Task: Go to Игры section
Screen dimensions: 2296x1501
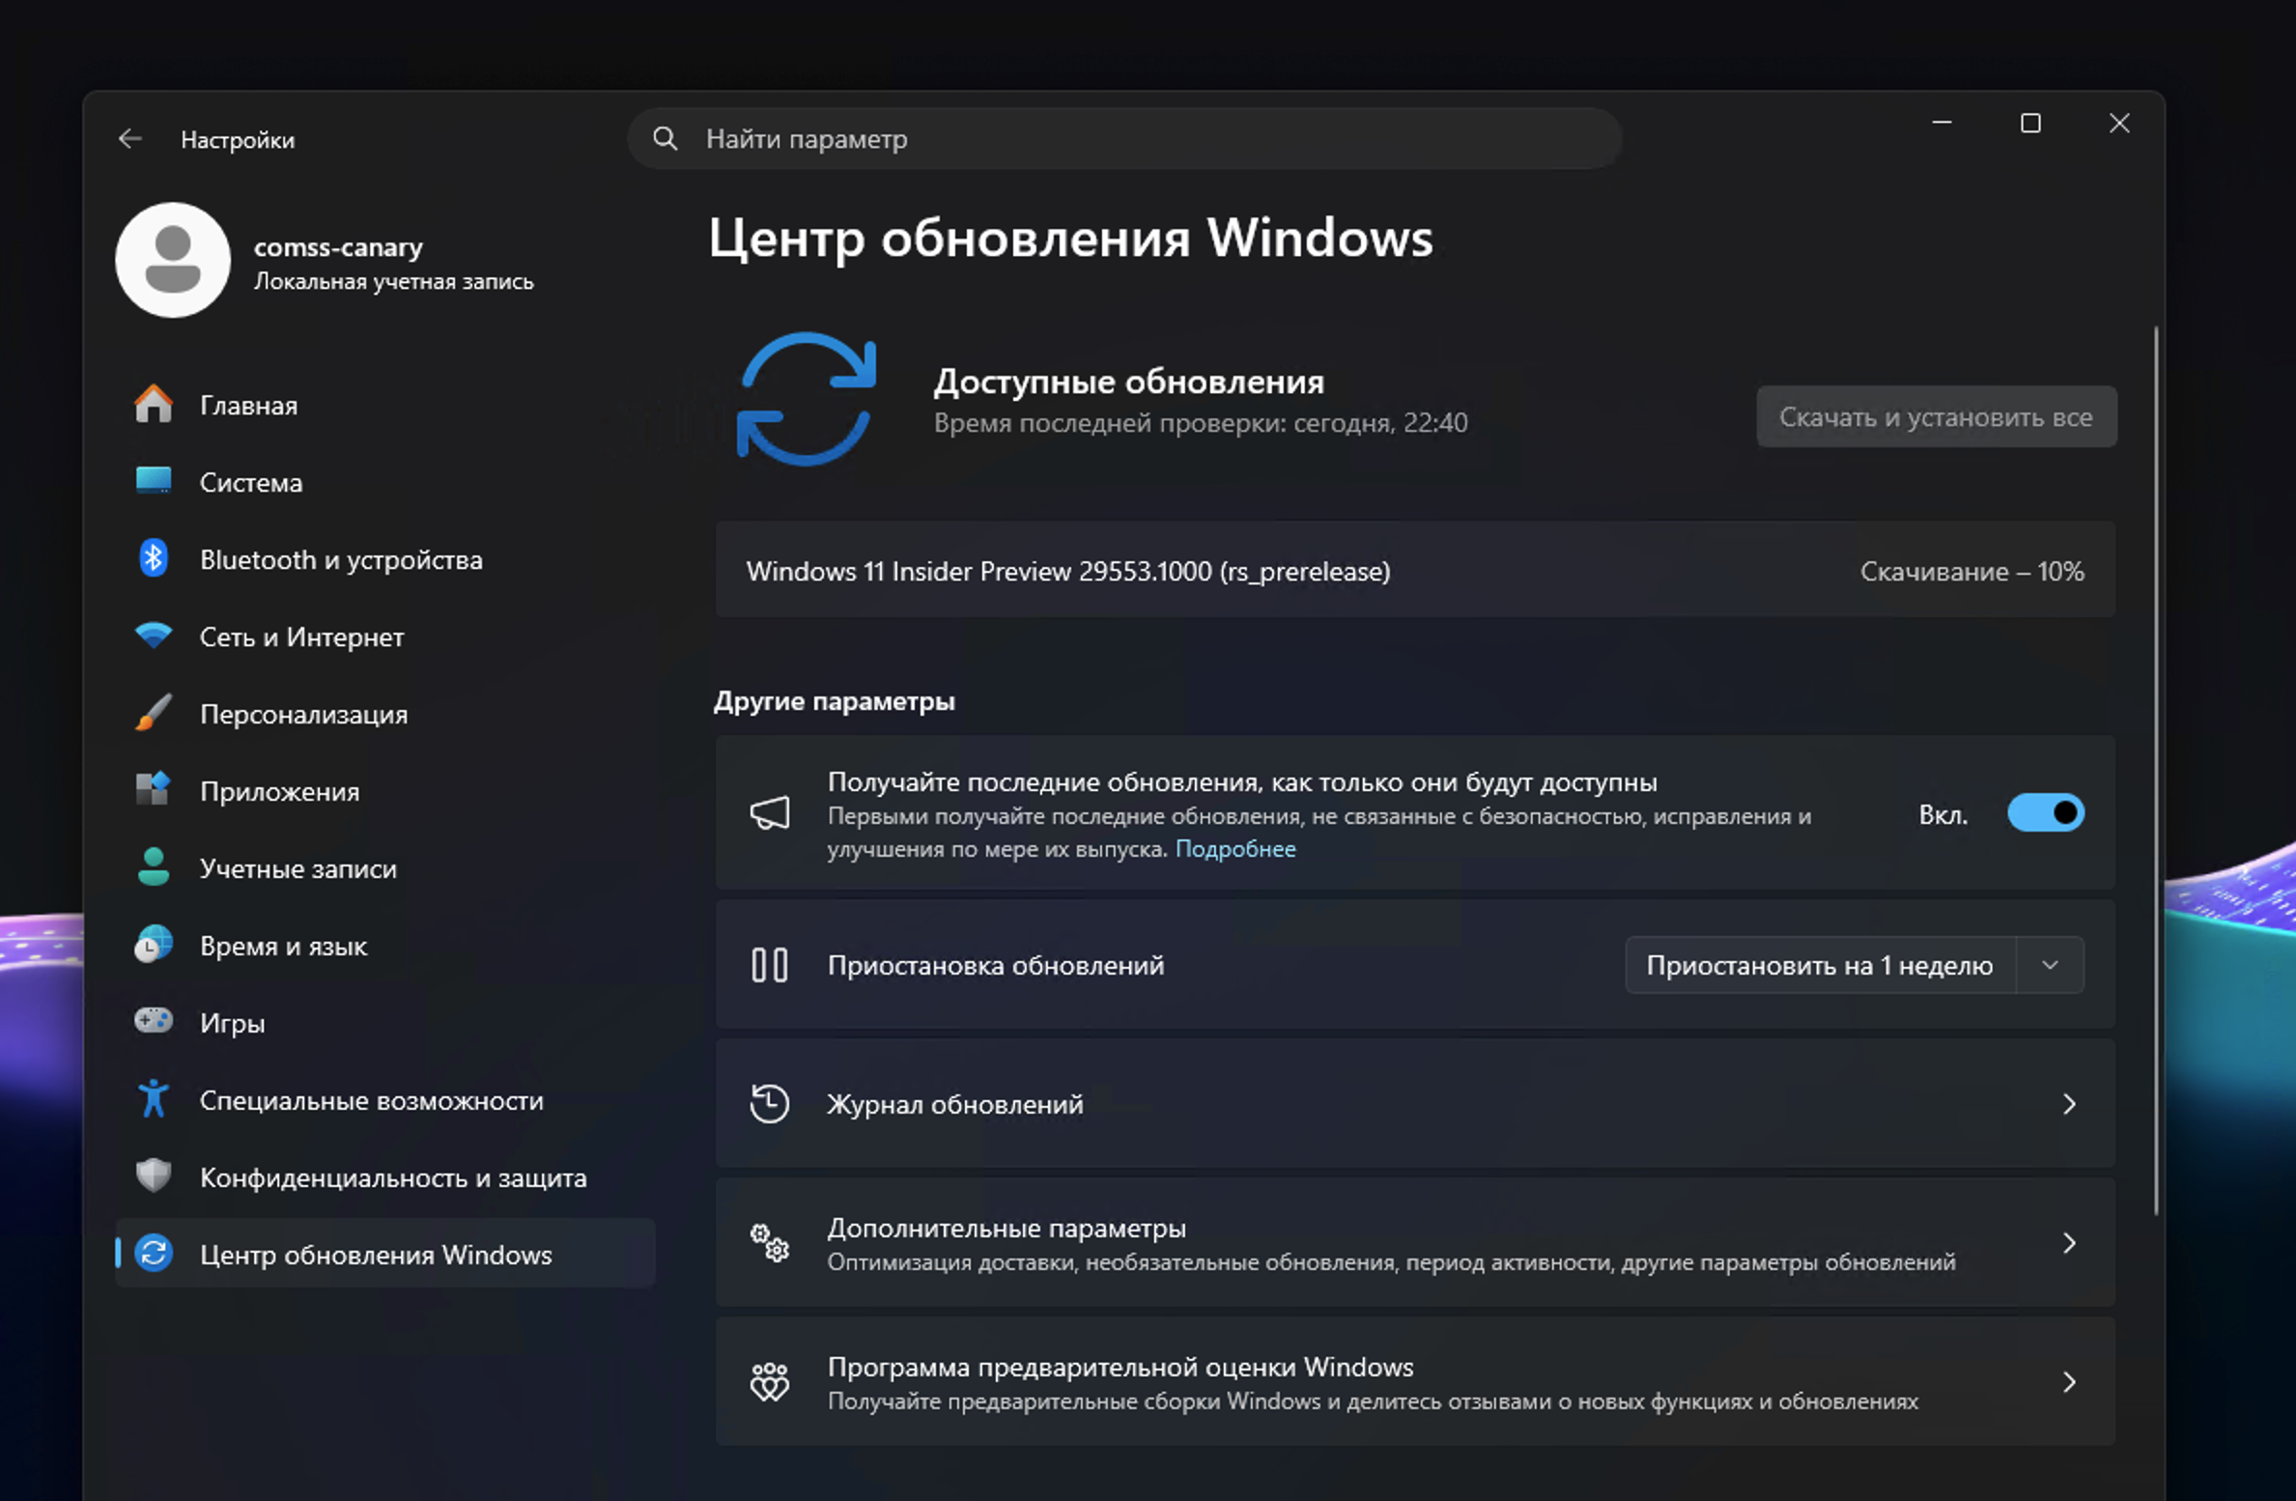Action: click(x=385, y=1022)
